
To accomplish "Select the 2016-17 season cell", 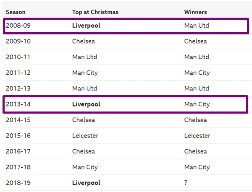I will pos(18,151).
